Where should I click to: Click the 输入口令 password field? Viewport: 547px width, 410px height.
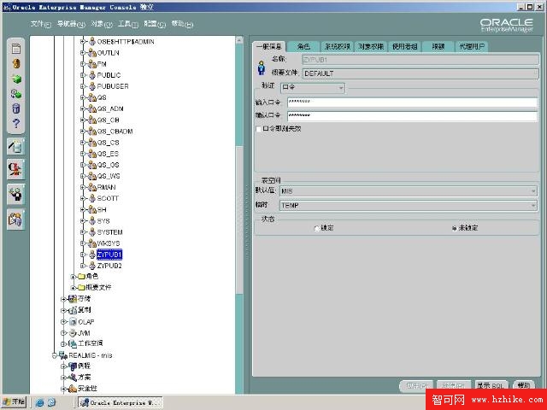tap(412, 102)
